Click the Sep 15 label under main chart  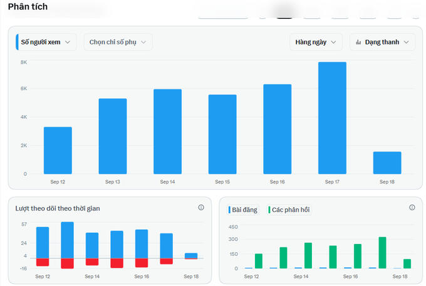click(x=222, y=182)
